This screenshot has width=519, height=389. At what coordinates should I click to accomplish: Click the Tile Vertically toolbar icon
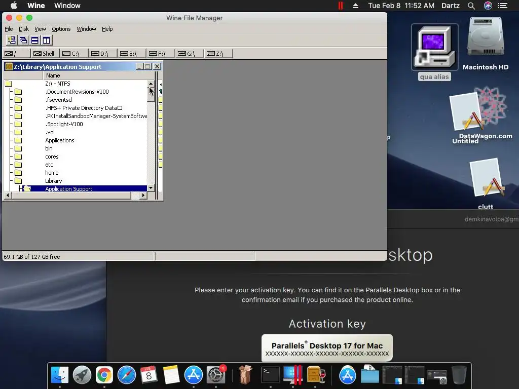click(46, 41)
